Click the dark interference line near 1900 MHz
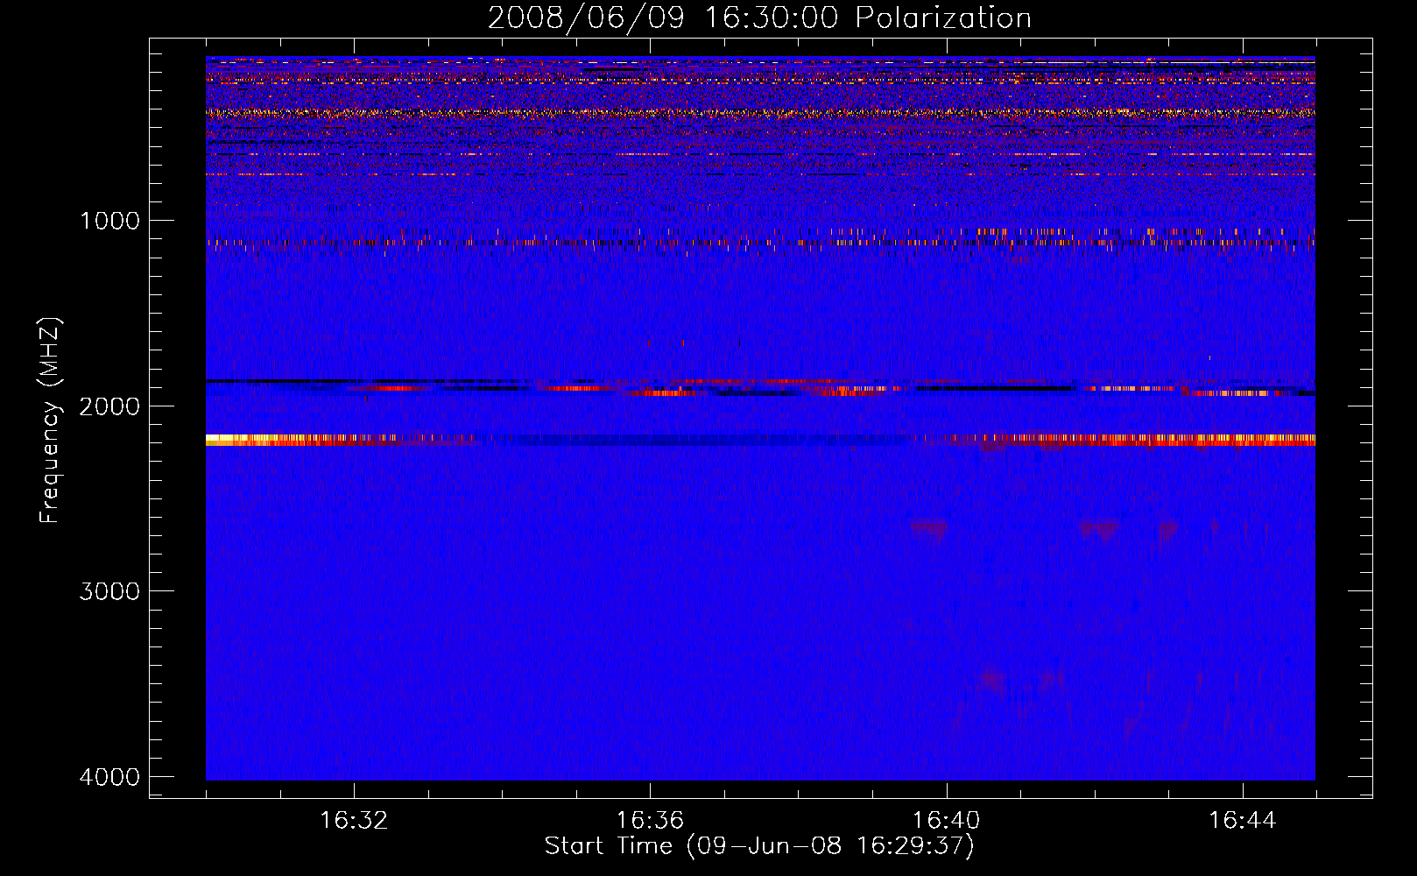The width and height of the screenshot is (1417, 876). 760,386
